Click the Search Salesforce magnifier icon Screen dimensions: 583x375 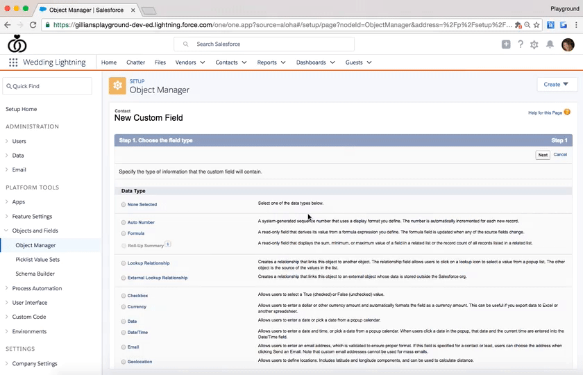(x=185, y=44)
